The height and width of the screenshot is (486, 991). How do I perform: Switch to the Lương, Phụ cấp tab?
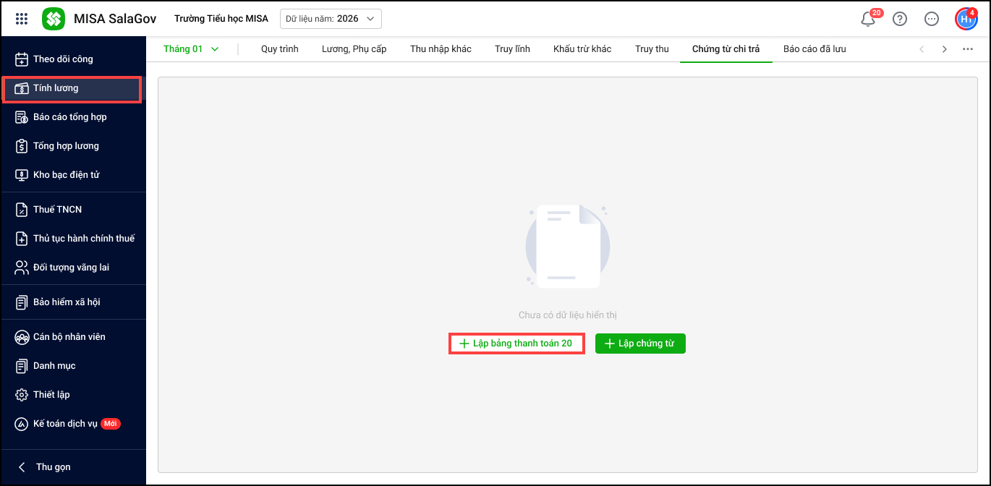point(354,49)
